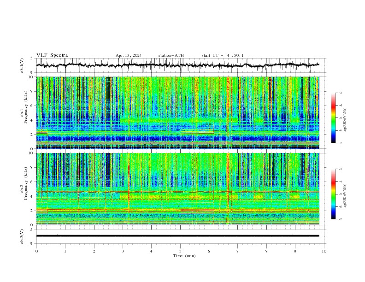The width and height of the screenshot is (365, 282).
Task: Click the "-4" label on ch.2 colorbar
Action: 340,182
